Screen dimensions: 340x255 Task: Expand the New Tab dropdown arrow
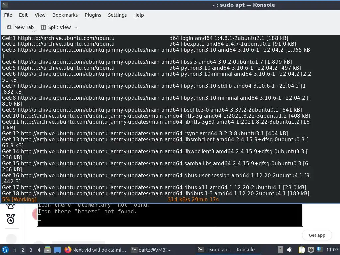35,31
